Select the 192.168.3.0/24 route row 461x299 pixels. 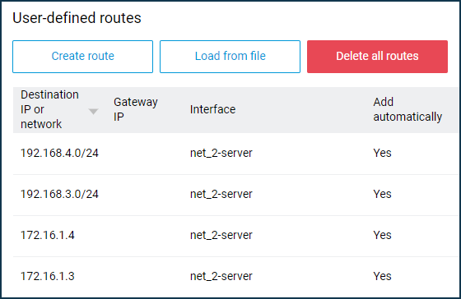(x=235, y=194)
